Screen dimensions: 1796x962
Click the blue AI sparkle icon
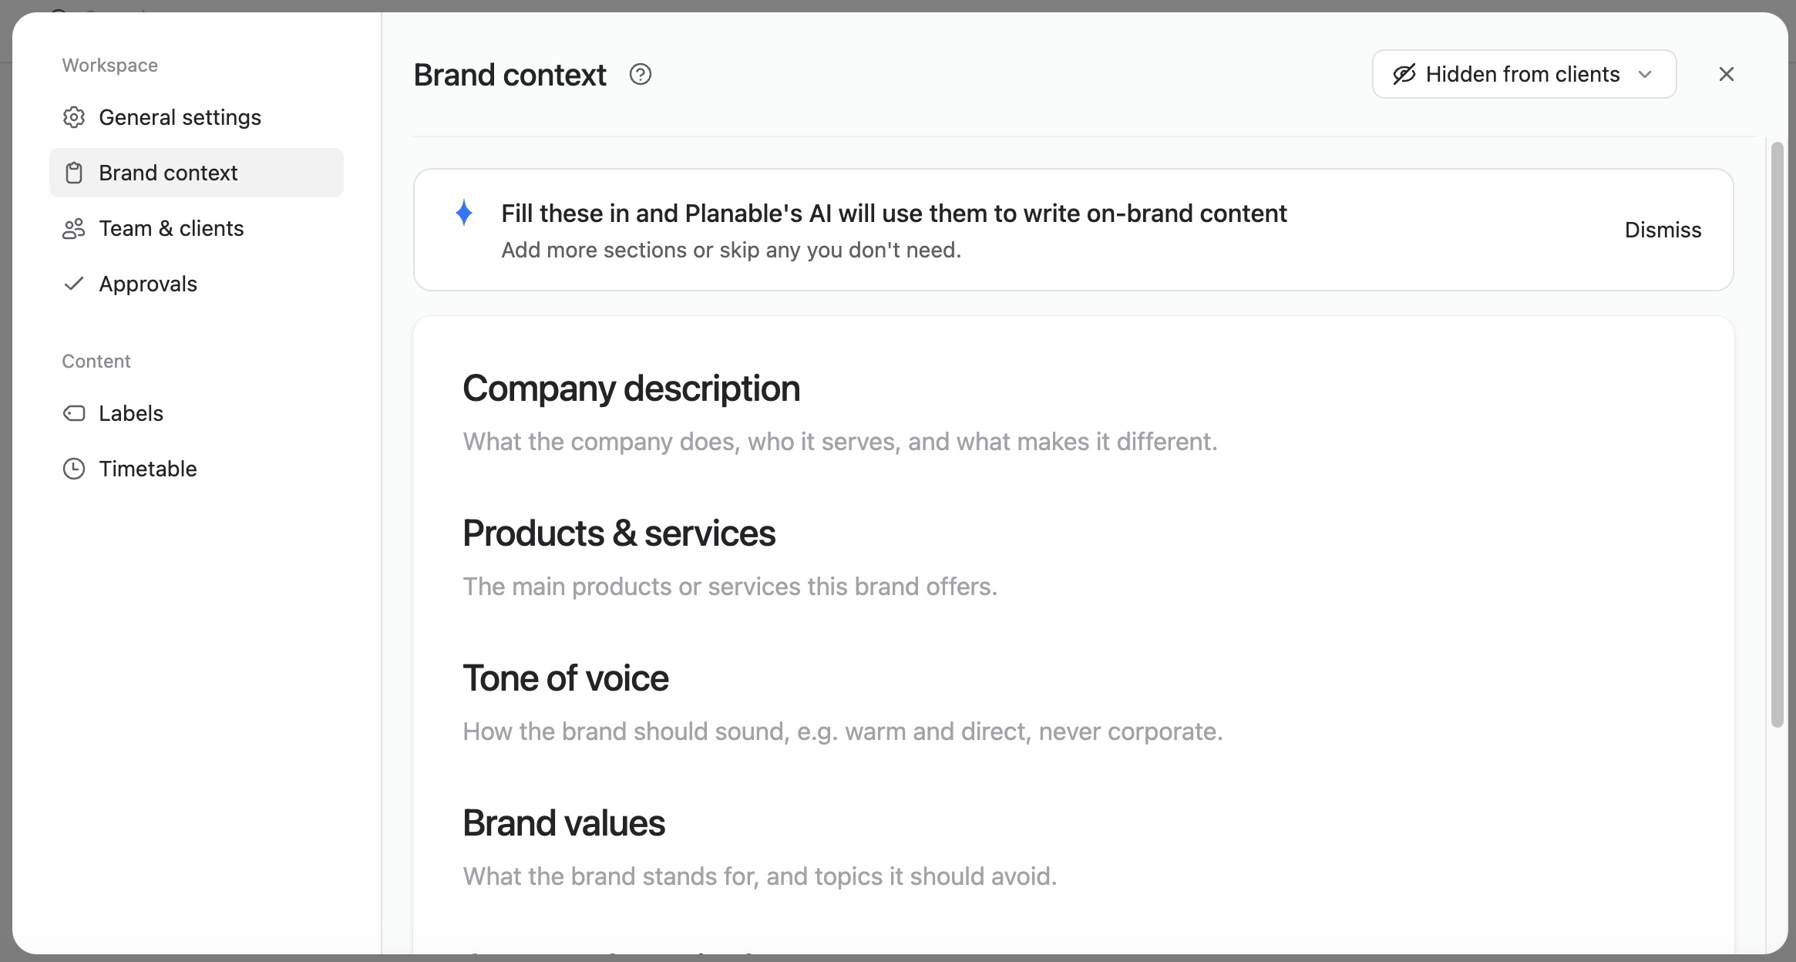[464, 213]
